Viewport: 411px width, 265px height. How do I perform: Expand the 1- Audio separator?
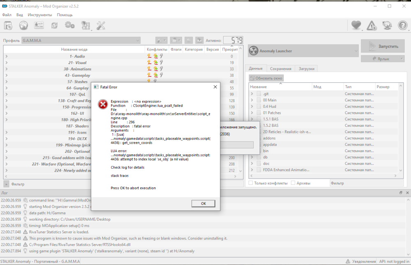[x=7, y=56]
